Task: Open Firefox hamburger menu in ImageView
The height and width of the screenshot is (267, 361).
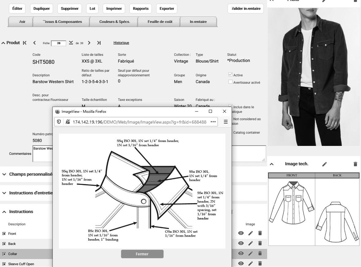Action: click(x=225, y=122)
